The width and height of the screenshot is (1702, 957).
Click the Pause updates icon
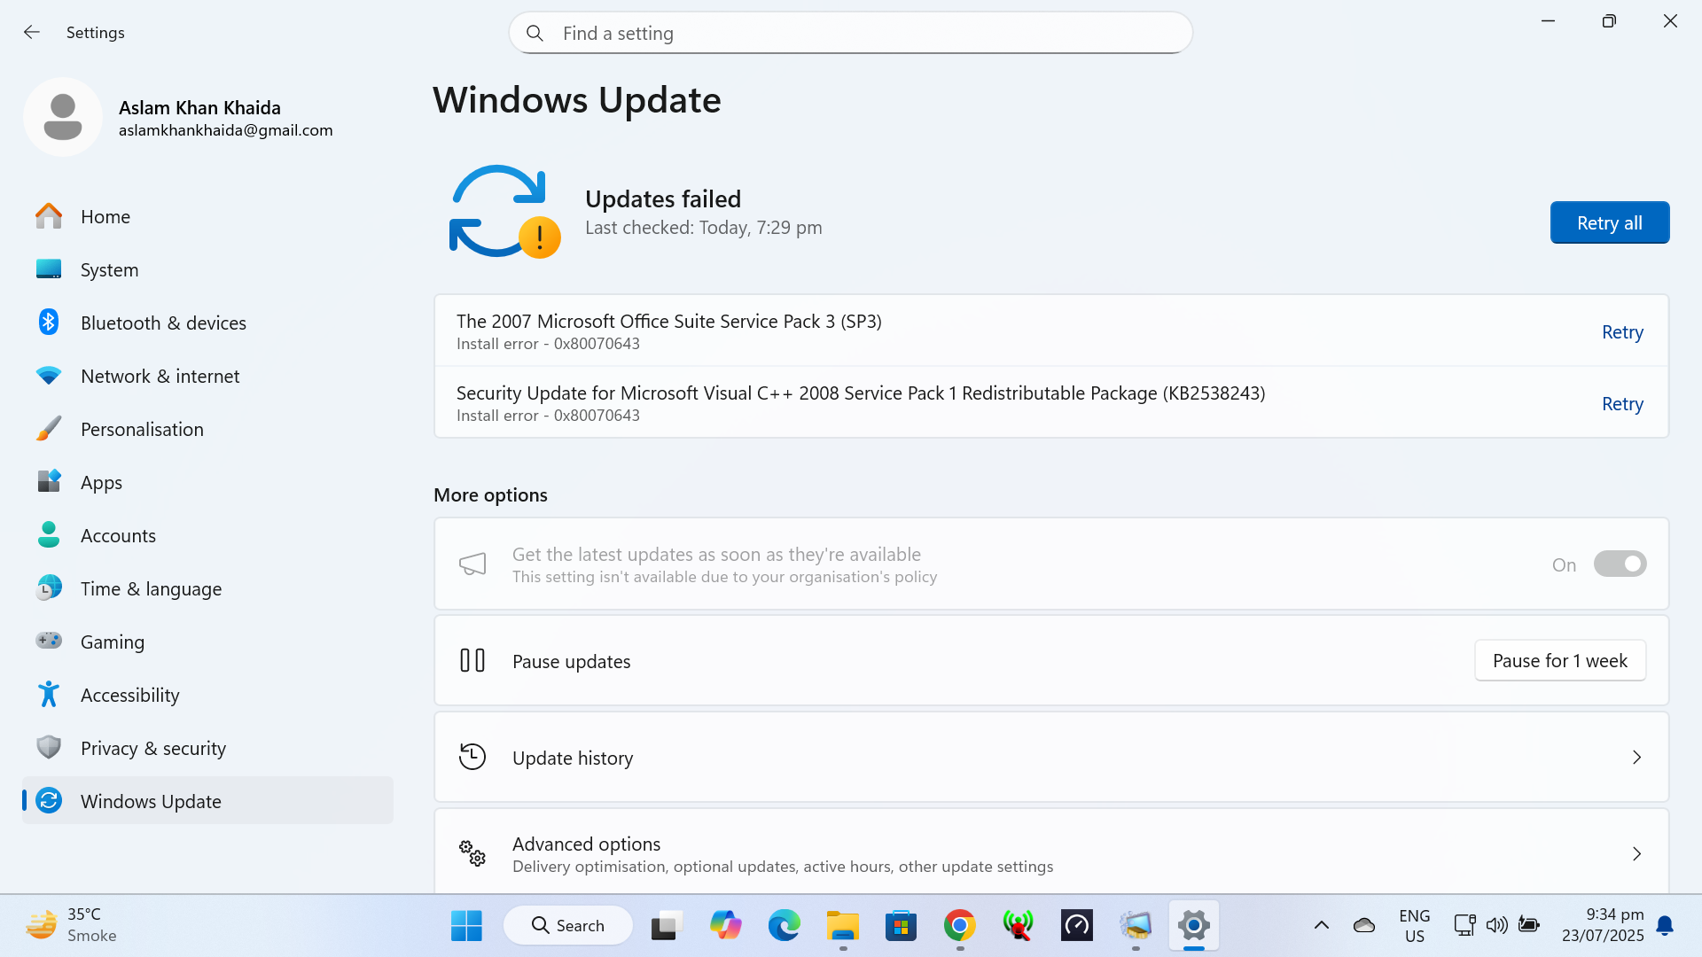coord(472,661)
